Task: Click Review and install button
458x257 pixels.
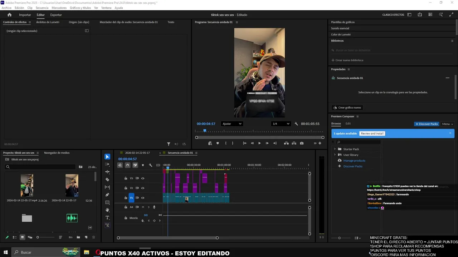Action: [372, 133]
